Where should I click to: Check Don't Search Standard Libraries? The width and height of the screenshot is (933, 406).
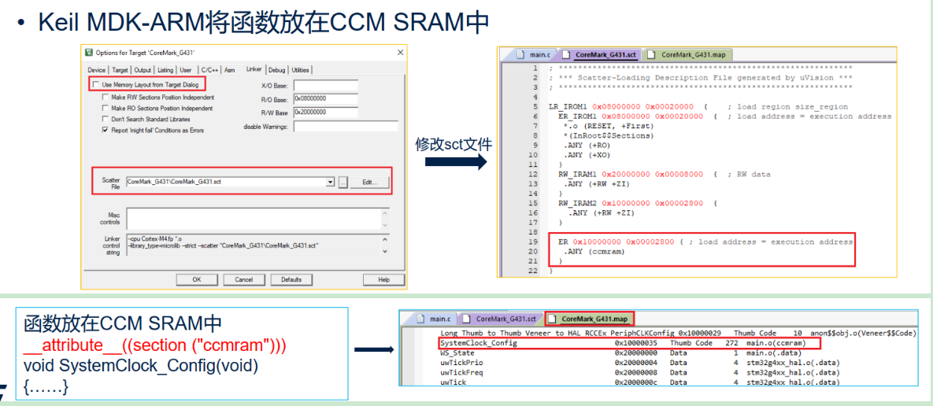[106, 119]
